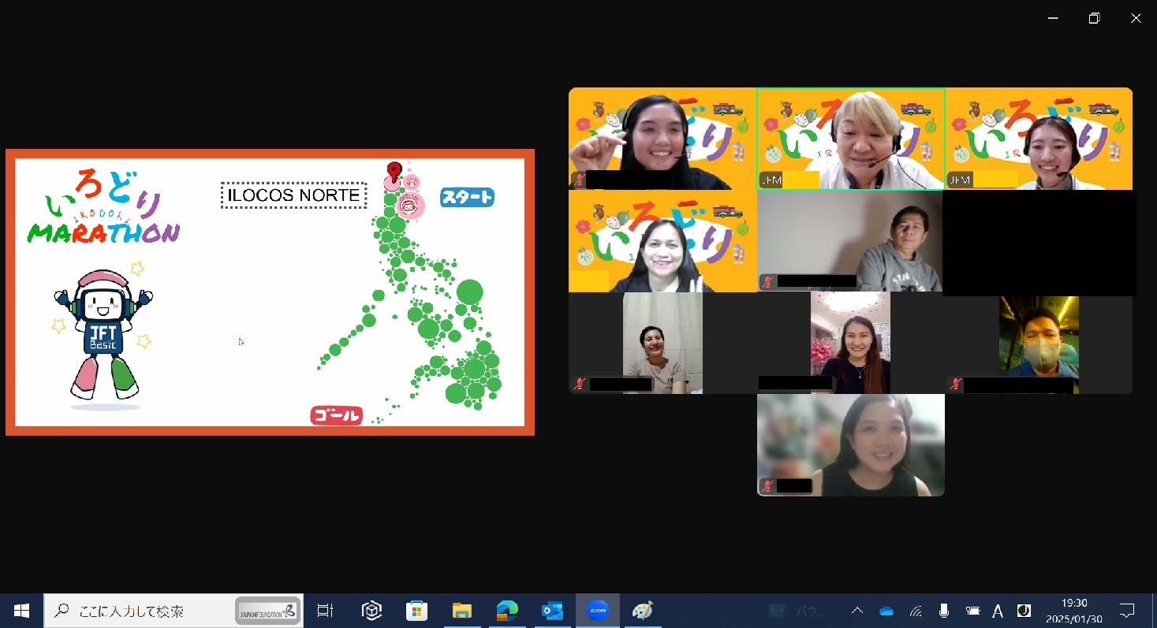Viewport: 1157px width, 628px height.
Task: Open Microsoft Edge browser
Action: [x=506, y=611]
